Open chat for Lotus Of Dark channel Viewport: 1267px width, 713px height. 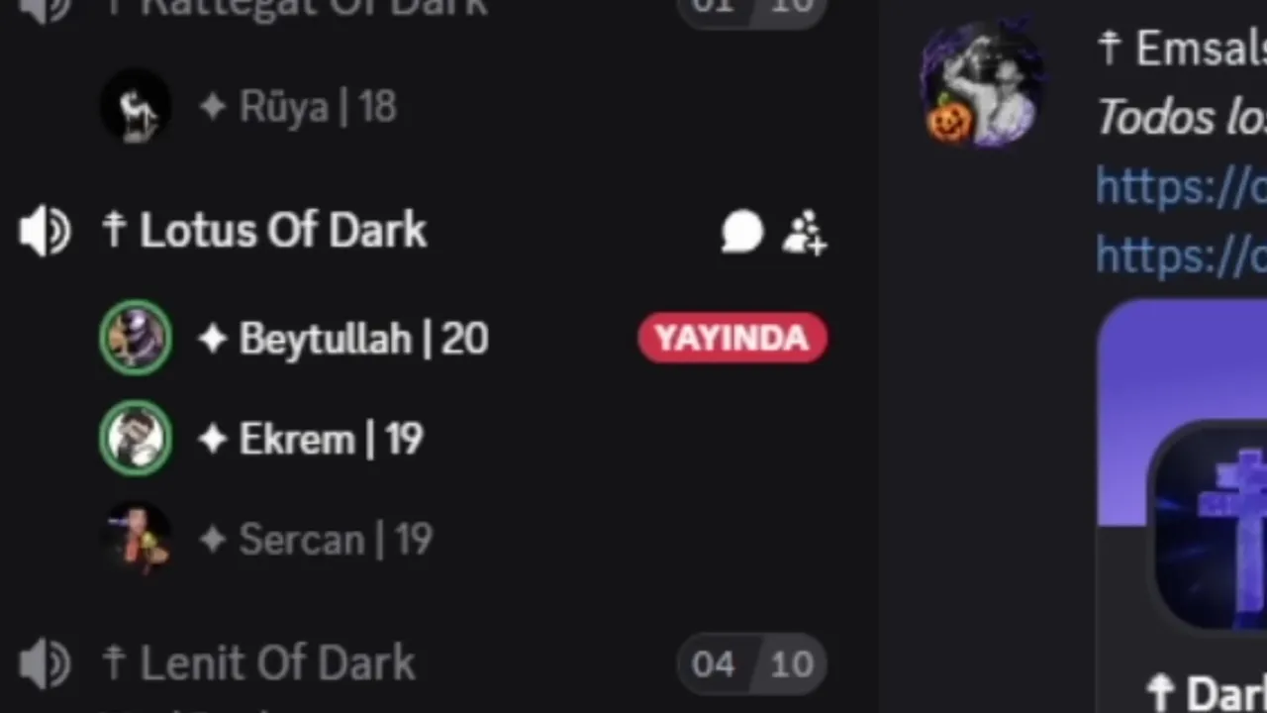[742, 233]
